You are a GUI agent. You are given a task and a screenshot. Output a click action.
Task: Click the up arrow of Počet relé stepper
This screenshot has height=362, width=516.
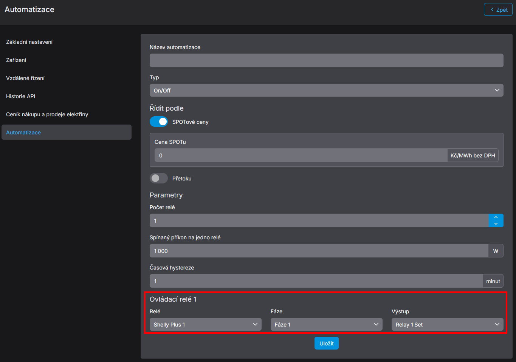(496, 217)
